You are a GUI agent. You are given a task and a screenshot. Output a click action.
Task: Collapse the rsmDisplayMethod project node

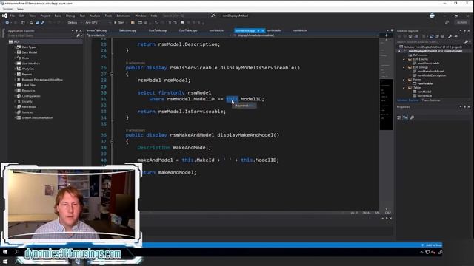click(399, 51)
